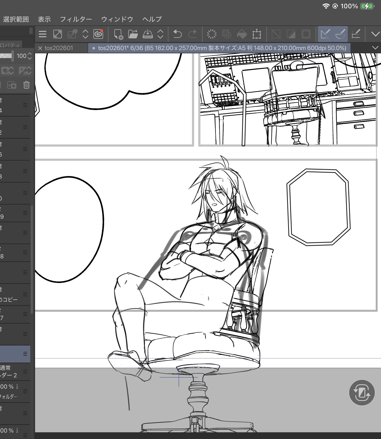This screenshot has height=439, width=381.
Task: Click the layer opacity slider
Action: (x=6, y=56)
